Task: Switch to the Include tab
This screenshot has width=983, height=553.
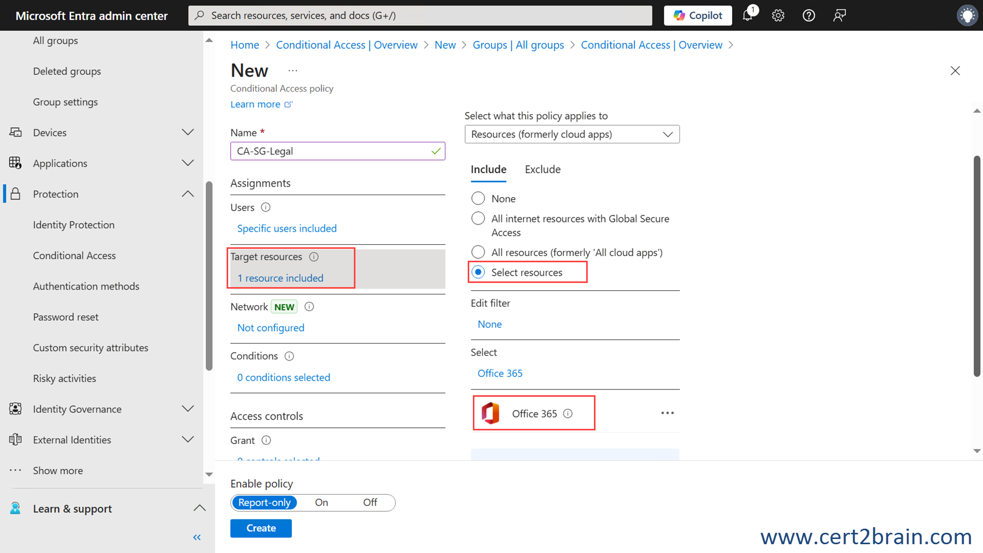Action: point(488,170)
